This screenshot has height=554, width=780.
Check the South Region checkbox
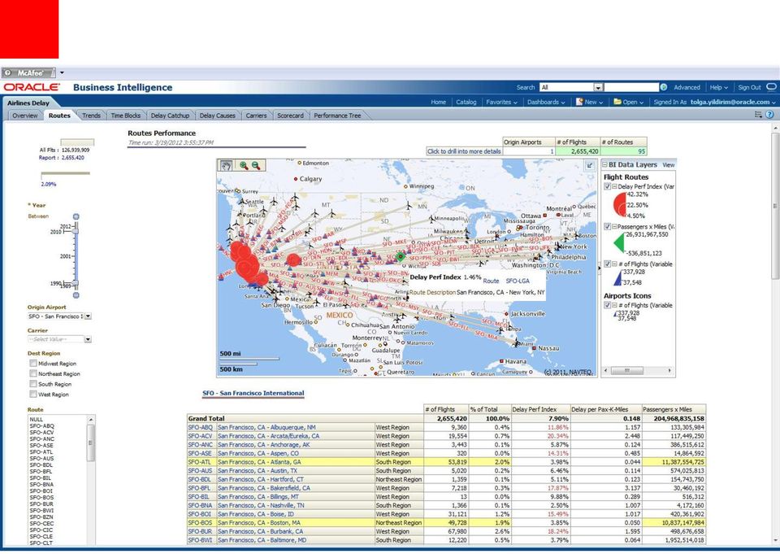coord(32,384)
